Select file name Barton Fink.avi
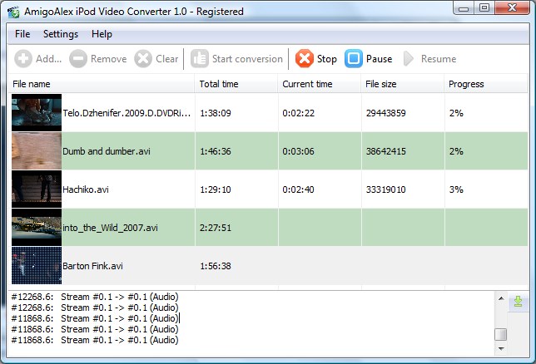The height and width of the screenshot is (364, 536). (92, 266)
